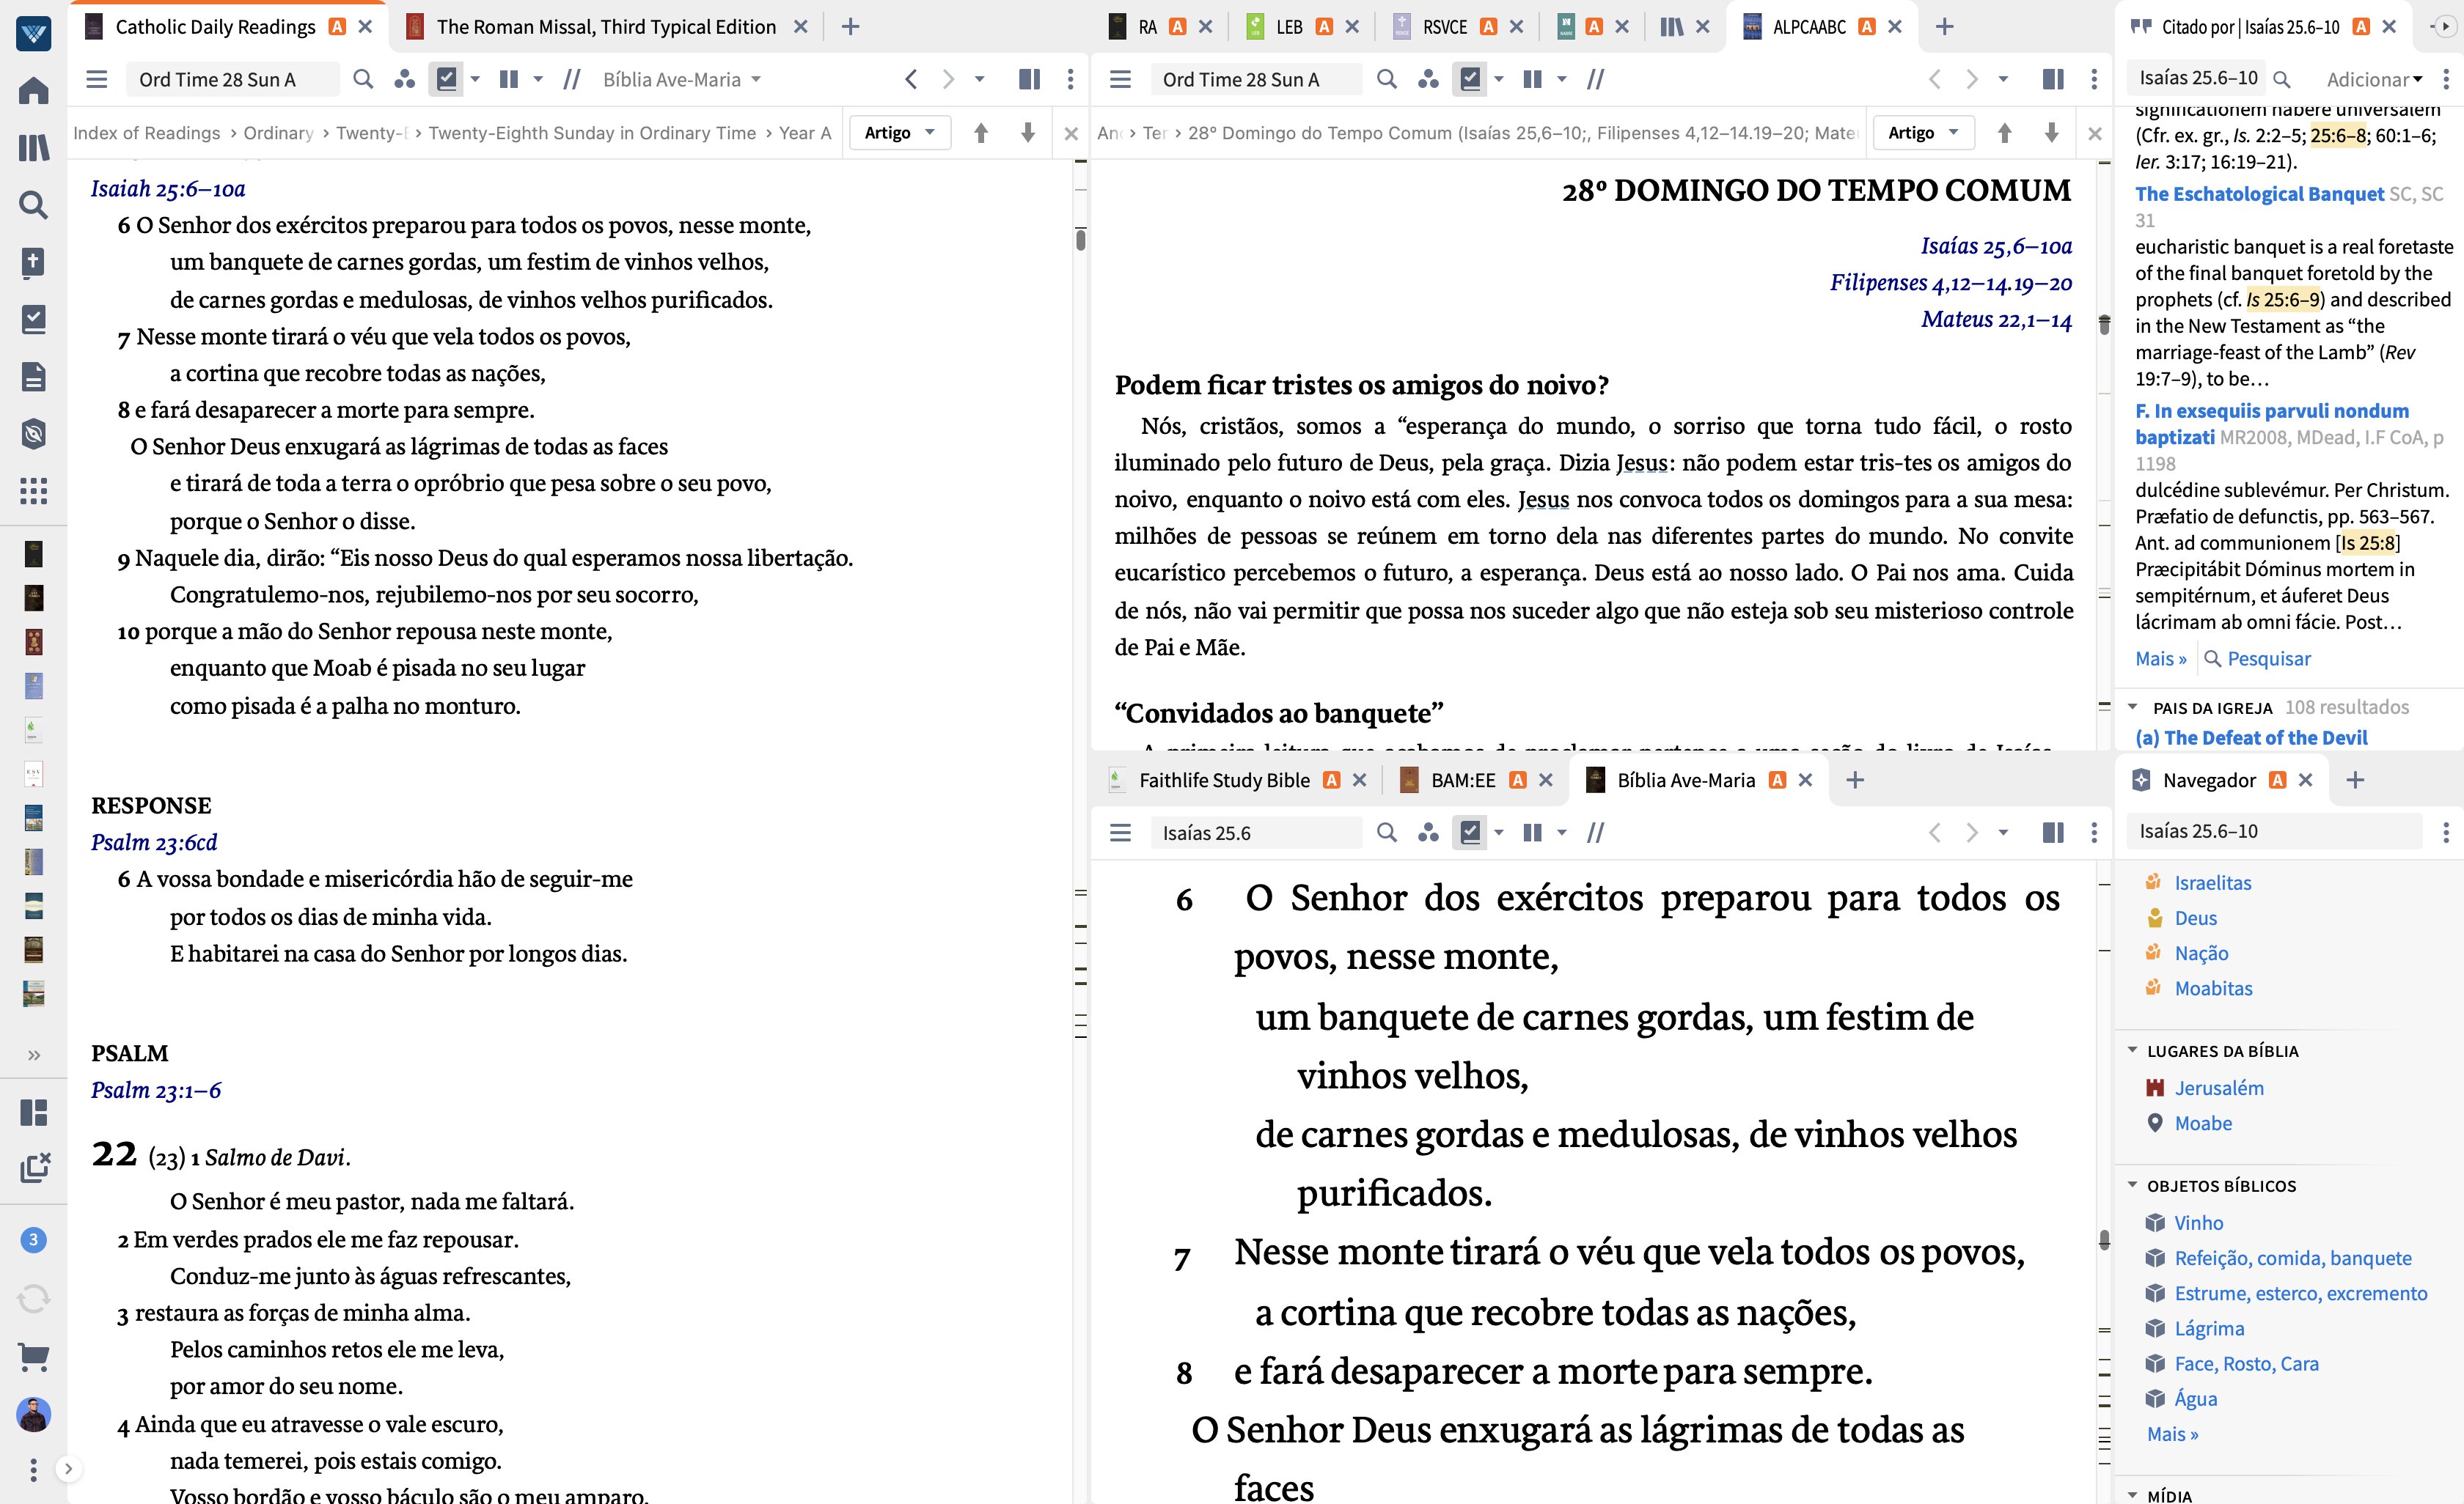
Task: Open the user profile avatar
Action: coord(33,1414)
